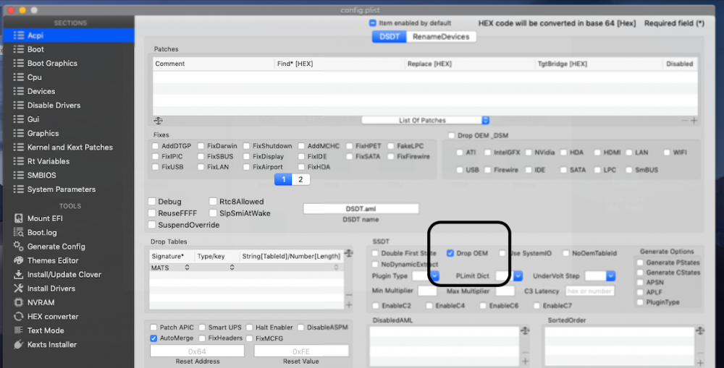This screenshot has height=368, width=724.
Task: Click the C3 Latency field
Action: 589,291
